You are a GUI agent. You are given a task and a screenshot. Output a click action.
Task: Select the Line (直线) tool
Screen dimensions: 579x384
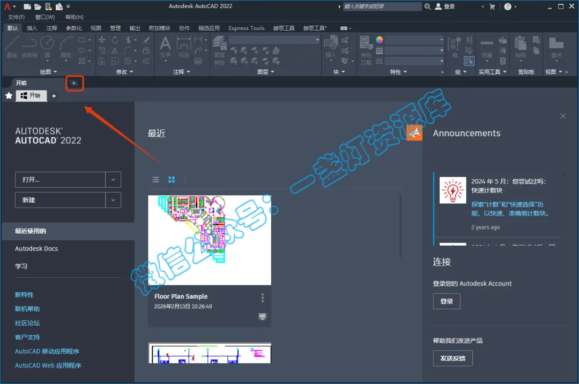(x=12, y=47)
